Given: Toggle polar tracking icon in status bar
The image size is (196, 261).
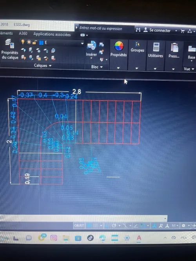Looking at the screenshot, I should 114,226.
